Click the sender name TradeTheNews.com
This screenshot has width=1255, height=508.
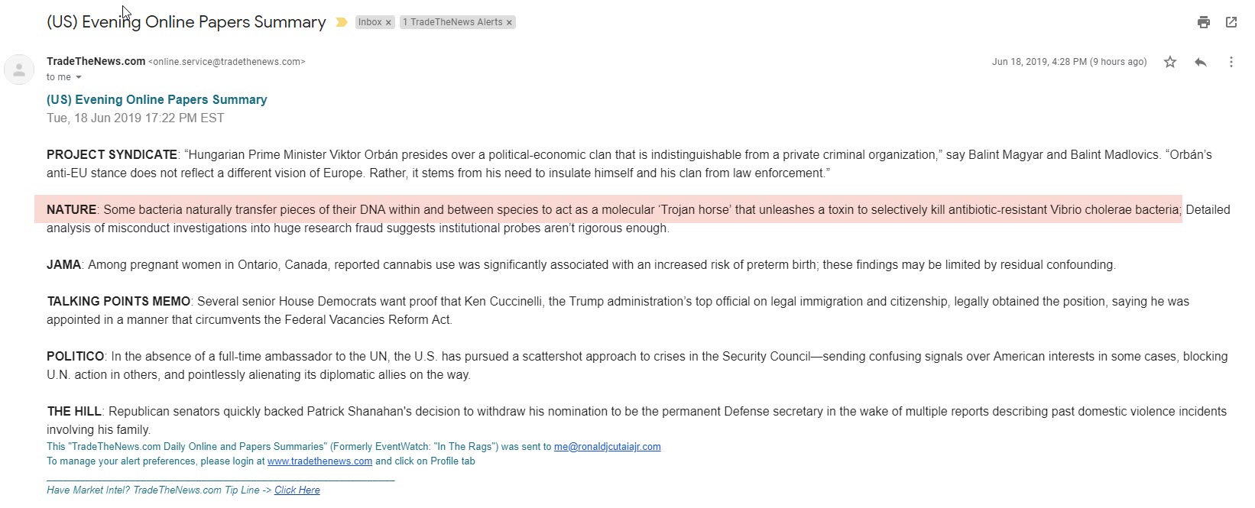[96, 61]
